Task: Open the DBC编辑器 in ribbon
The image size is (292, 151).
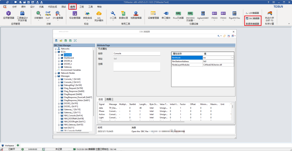Action: pos(253,18)
